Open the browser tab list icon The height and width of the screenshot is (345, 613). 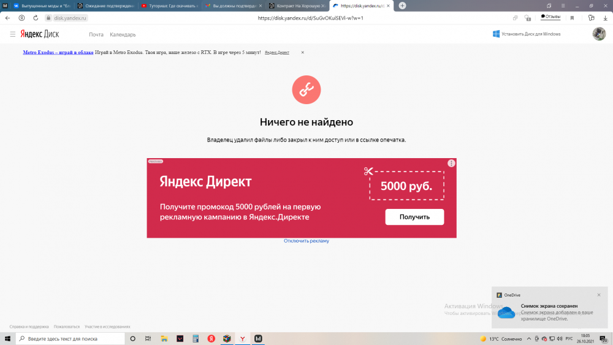point(549,6)
